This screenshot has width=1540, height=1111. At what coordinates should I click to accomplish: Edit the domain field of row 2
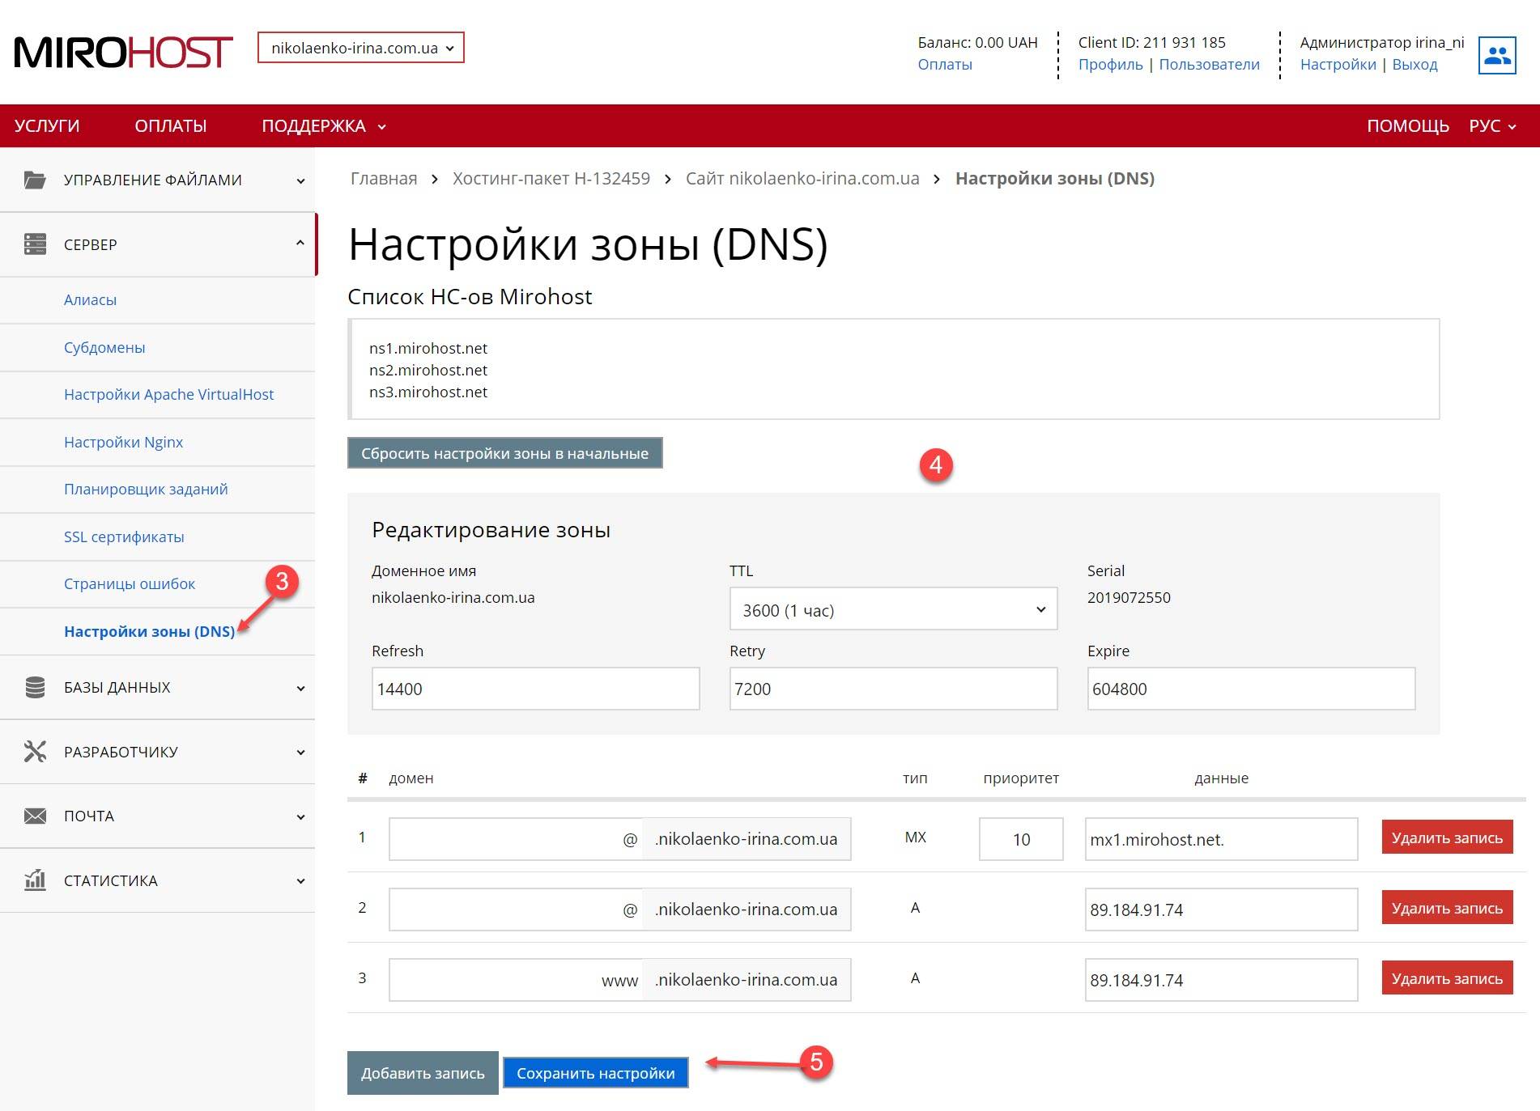tap(516, 910)
